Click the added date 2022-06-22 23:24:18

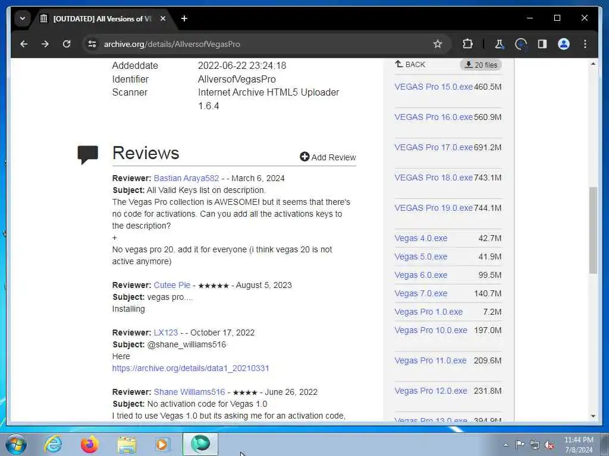242,65
